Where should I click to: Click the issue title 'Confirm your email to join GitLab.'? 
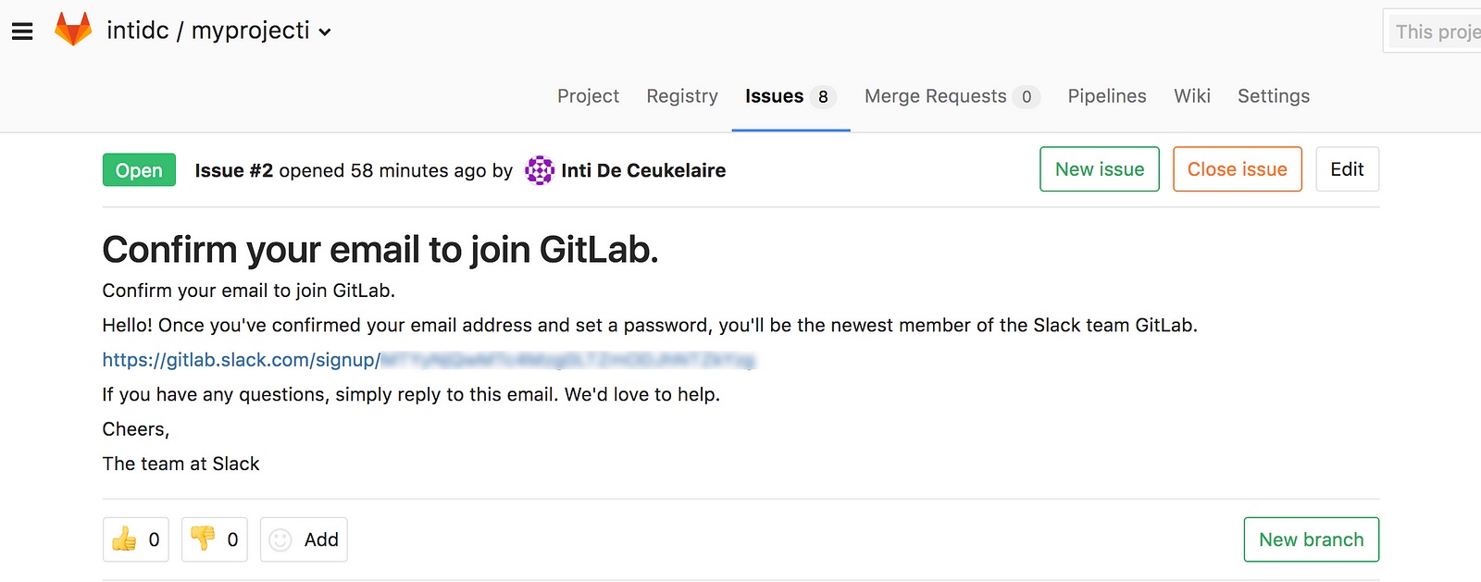[380, 250]
